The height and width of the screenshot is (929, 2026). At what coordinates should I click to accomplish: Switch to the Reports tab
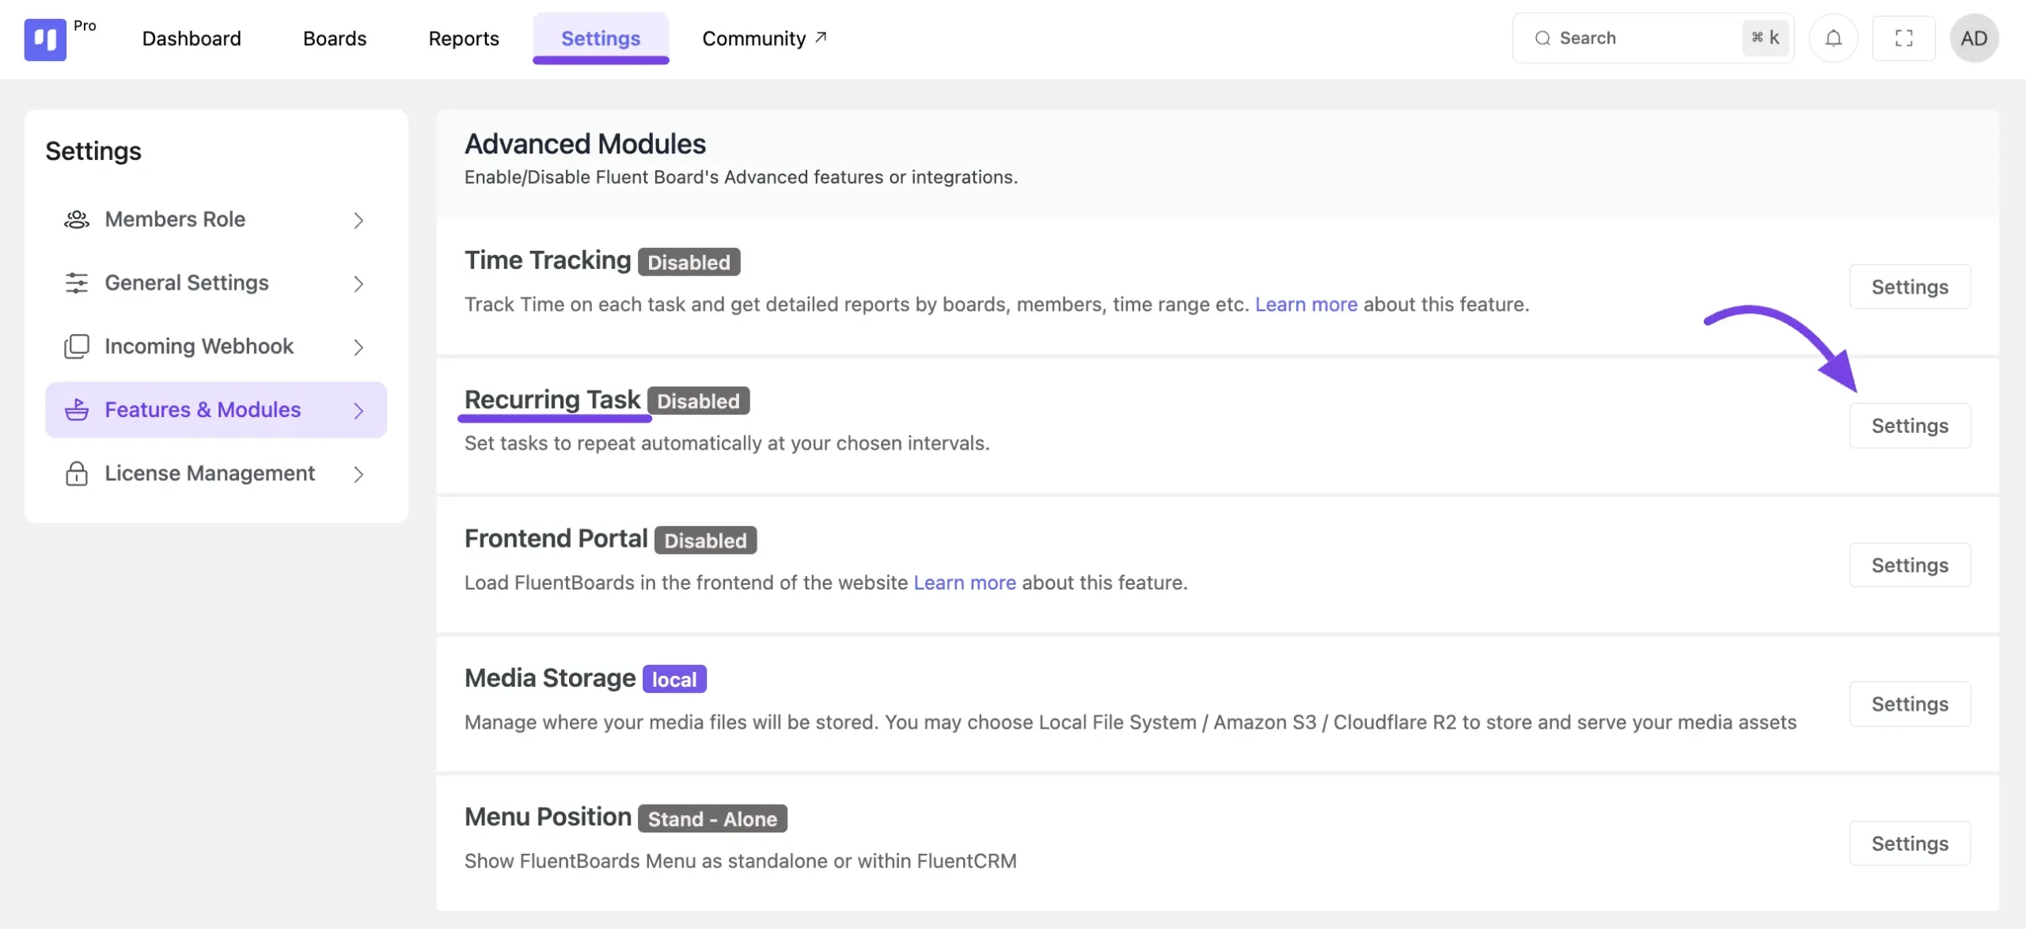[x=464, y=38]
